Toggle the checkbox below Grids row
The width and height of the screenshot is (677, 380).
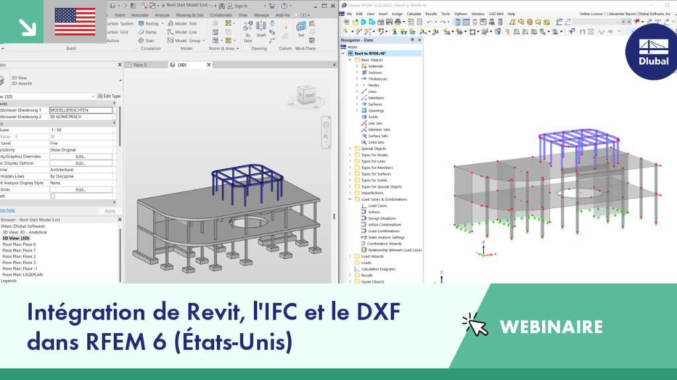point(53,196)
